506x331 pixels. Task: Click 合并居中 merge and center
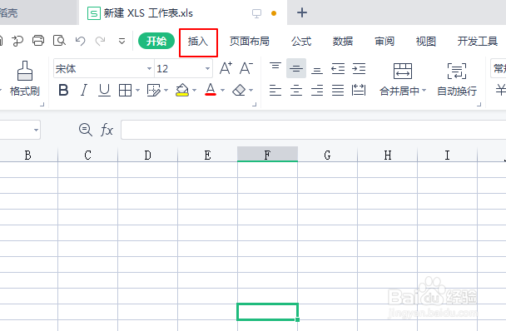click(399, 79)
